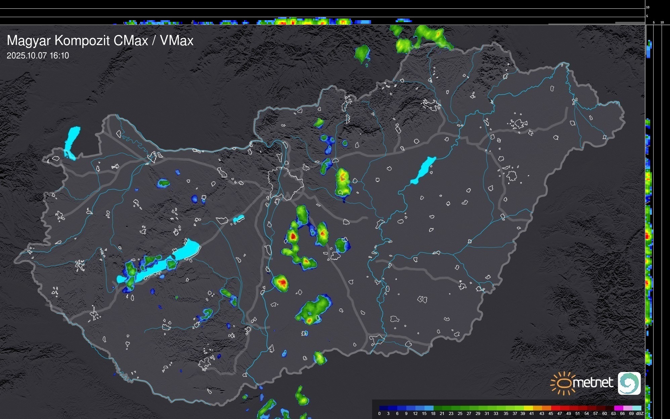Viewport: 670px width, 419px height.
Task: Select the magenta 63 dBZ legend swatch
Action: click(618, 408)
